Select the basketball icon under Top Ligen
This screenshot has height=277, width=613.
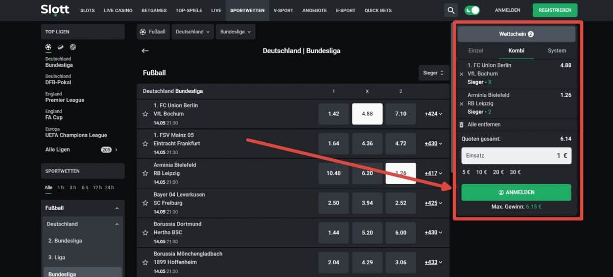[x=73, y=47]
